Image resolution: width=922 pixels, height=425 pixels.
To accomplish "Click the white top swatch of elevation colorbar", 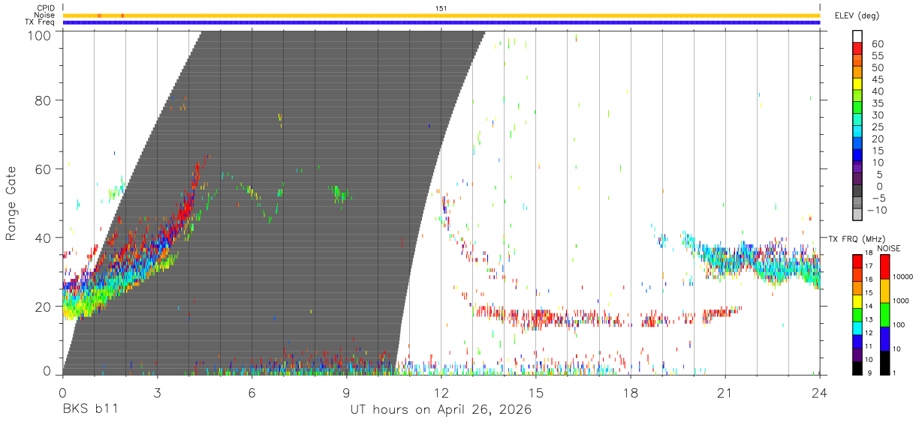I will click(857, 36).
